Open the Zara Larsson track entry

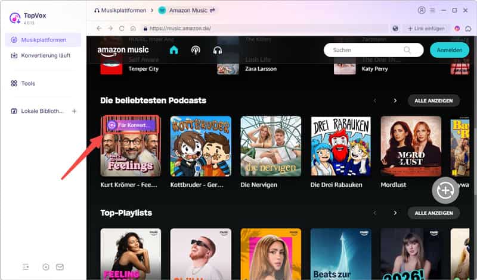click(x=261, y=69)
